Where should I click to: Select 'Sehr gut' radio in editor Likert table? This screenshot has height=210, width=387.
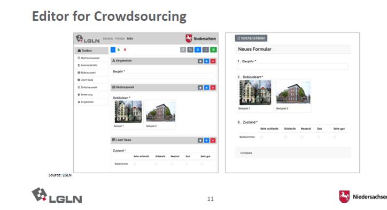202,164
